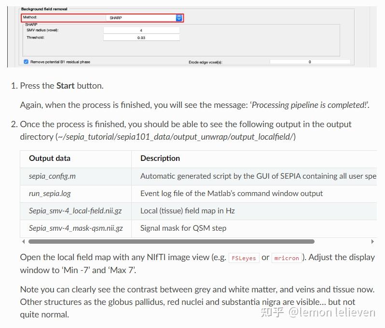Click the bold Start word in step 1
The height and width of the screenshot is (328, 385).
[x=66, y=86]
